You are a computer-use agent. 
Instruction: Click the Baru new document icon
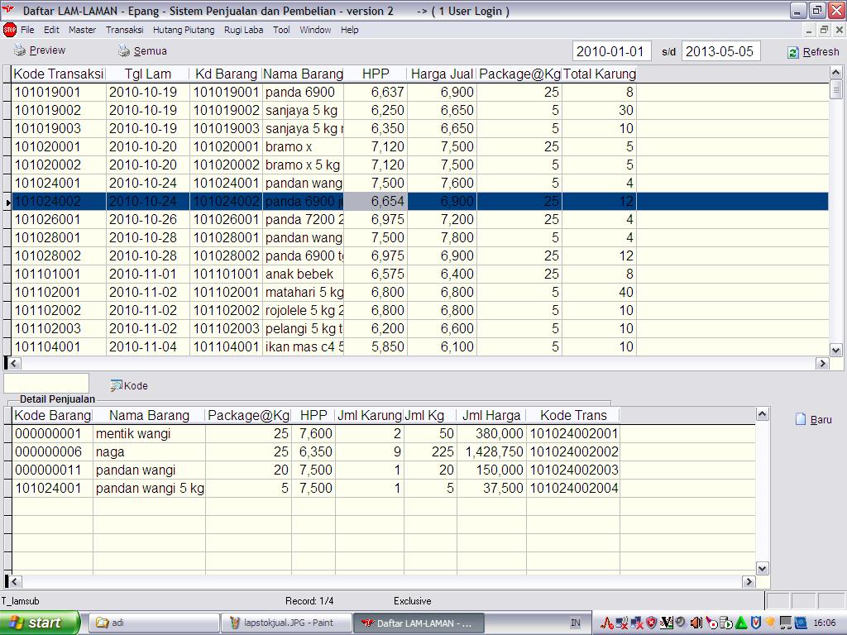(801, 419)
